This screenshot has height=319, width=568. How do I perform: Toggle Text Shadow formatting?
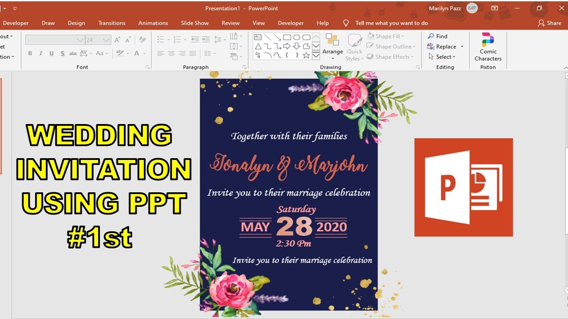63,53
